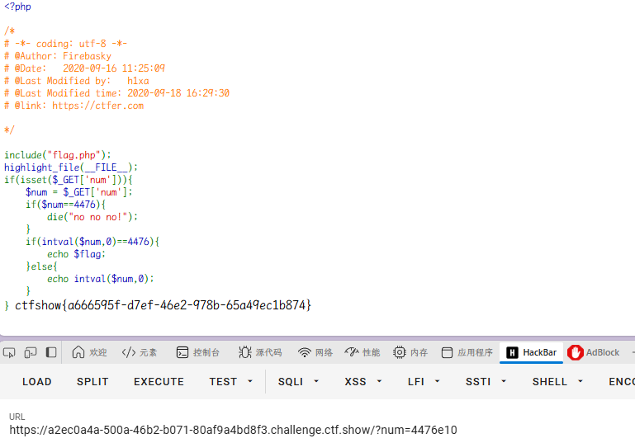Click the <?php opening tag
Image resolution: width=635 pixels, height=443 pixels.
tap(17, 7)
